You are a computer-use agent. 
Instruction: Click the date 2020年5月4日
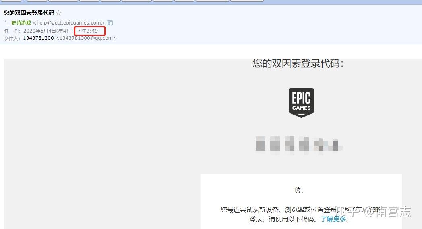point(39,31)
